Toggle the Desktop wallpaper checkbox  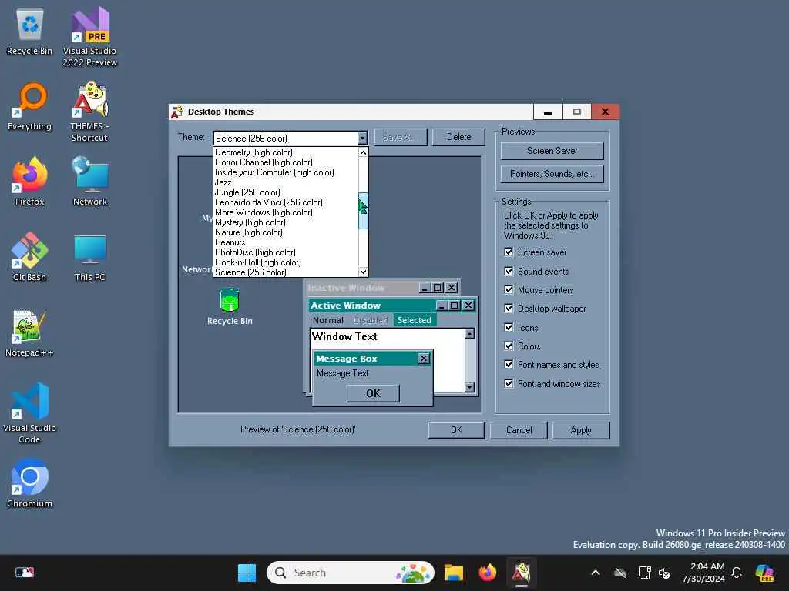(x=509, y=309)
